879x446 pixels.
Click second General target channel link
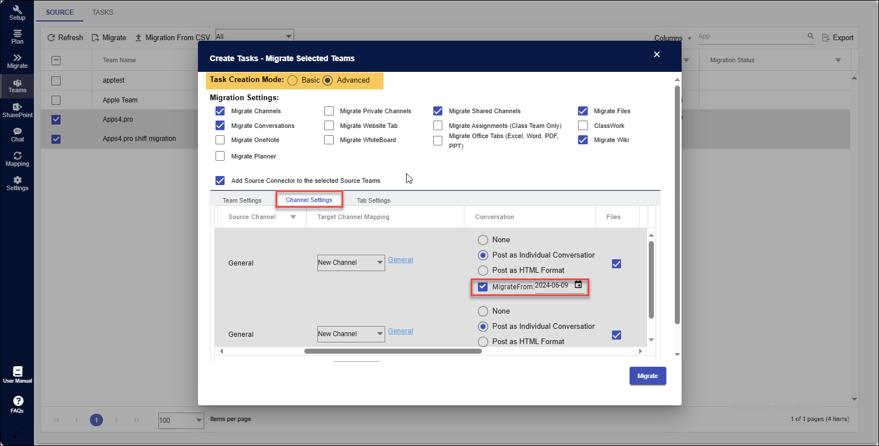pos(400,331)
